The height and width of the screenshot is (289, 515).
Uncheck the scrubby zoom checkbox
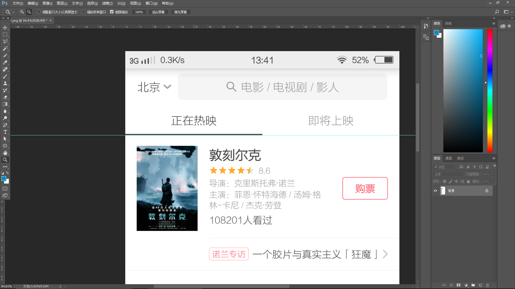pyautogui.click(x=112, y=12)
